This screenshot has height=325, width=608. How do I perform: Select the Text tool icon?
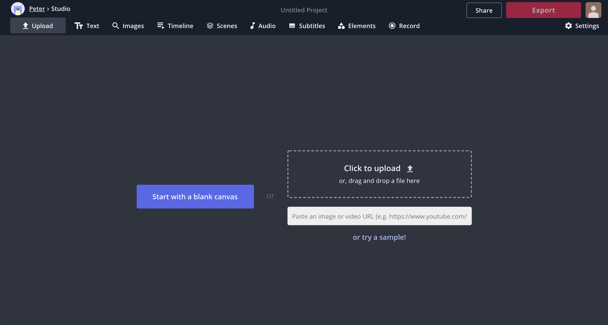(x=79, y=26)
